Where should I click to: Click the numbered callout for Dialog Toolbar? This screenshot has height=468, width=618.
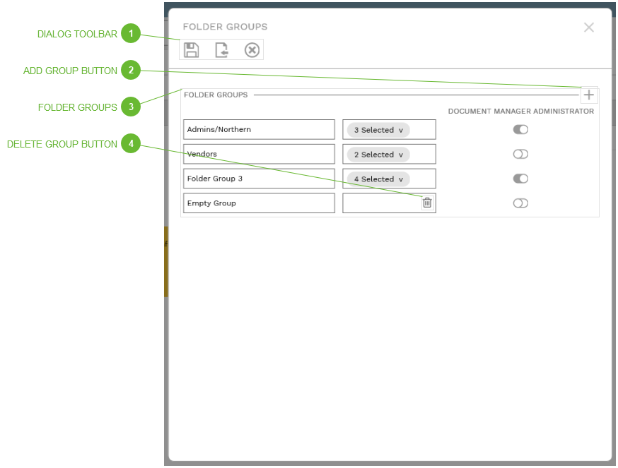131,34
